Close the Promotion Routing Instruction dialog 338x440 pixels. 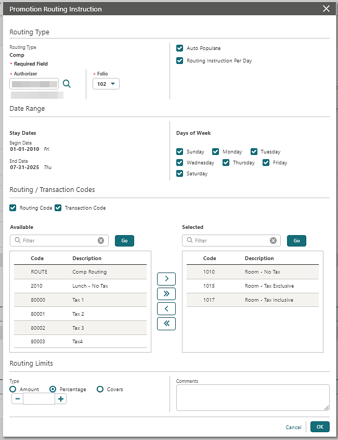[x=326, y=9]
